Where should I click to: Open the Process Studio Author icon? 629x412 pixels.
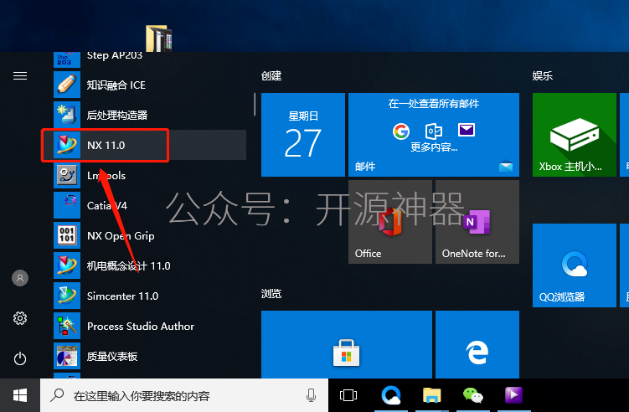click(67, 326)
